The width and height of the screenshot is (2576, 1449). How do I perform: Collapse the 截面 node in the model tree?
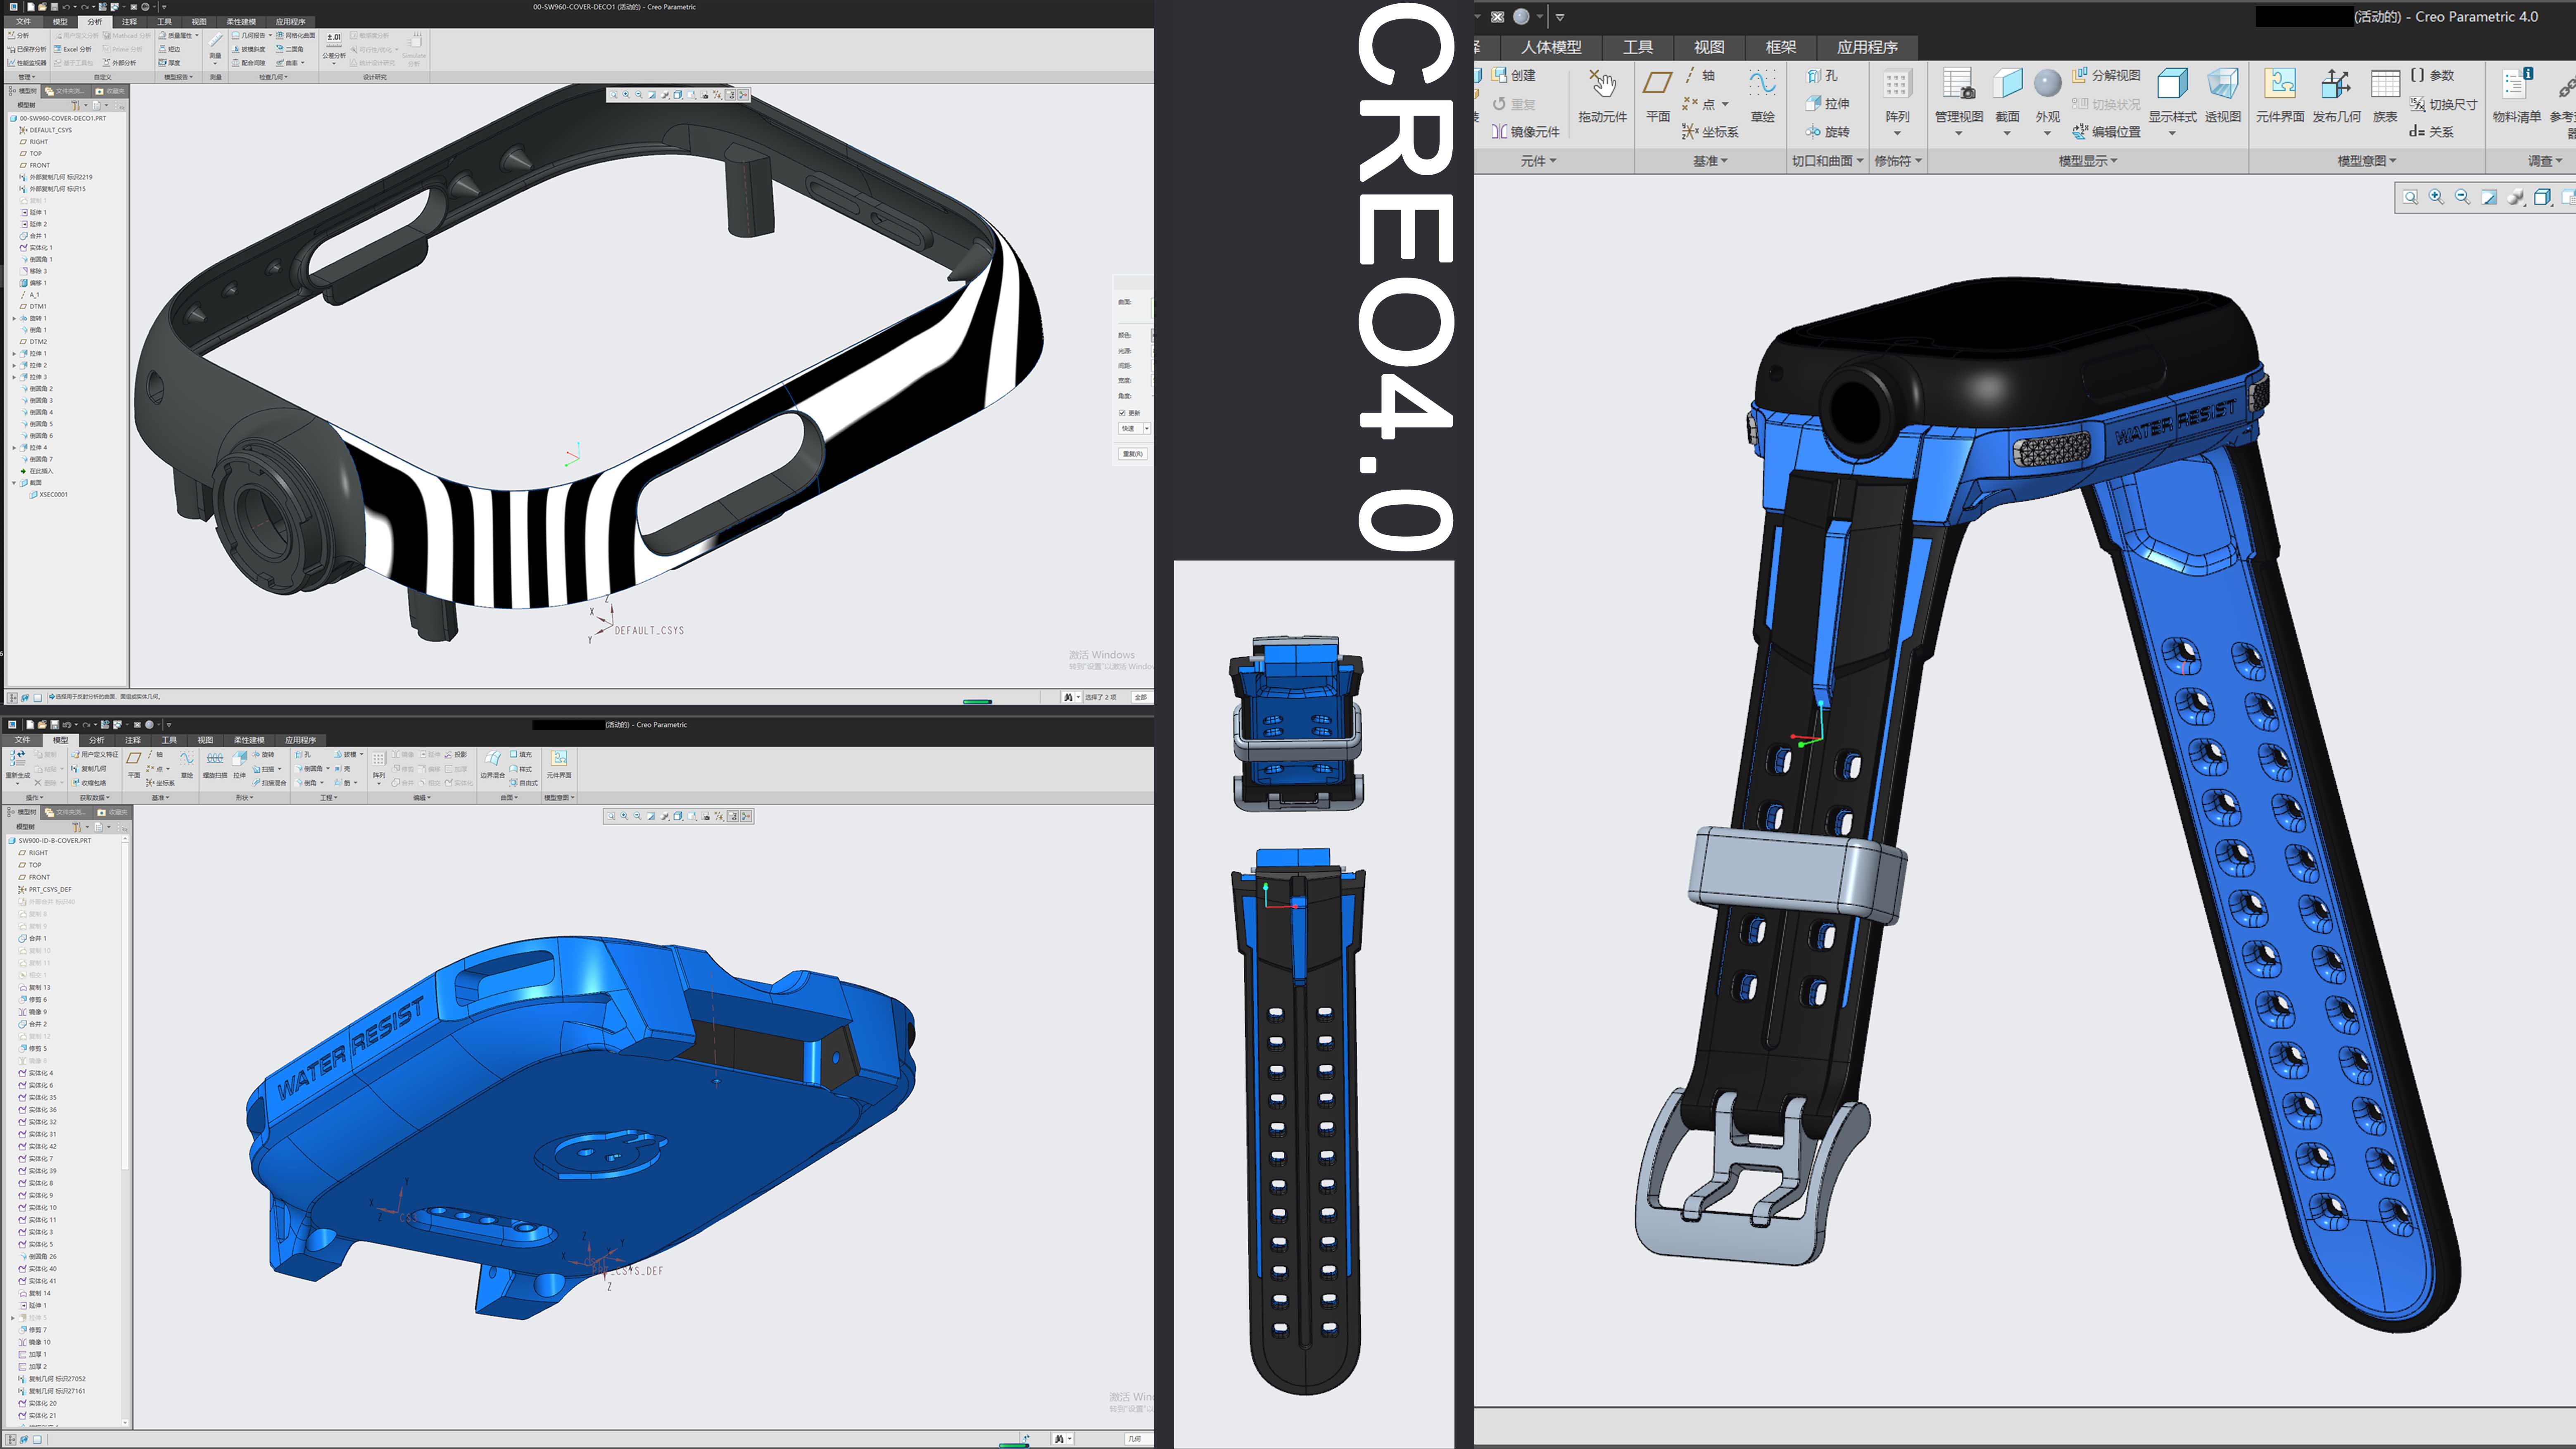(14, 483)
